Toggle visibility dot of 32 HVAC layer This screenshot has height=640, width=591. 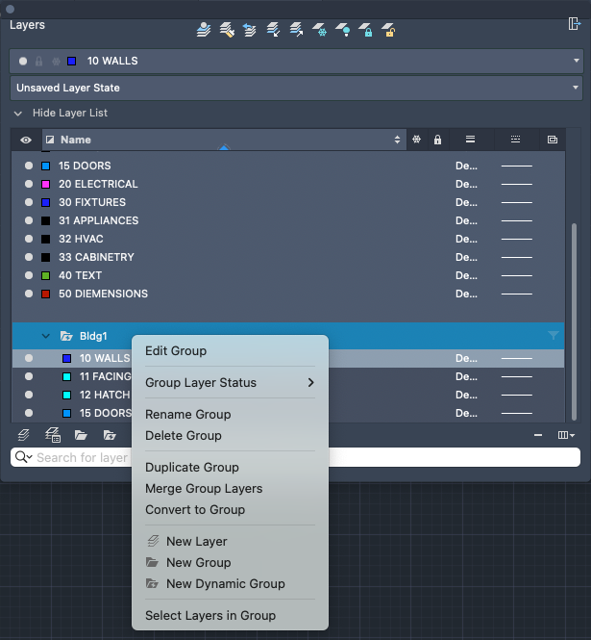point(29,239)
